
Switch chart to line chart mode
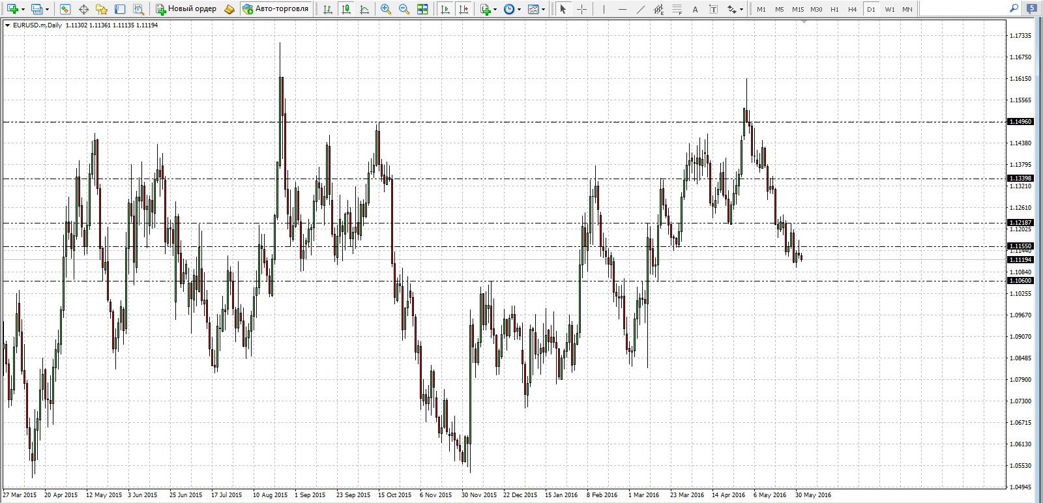pos(364,9)
